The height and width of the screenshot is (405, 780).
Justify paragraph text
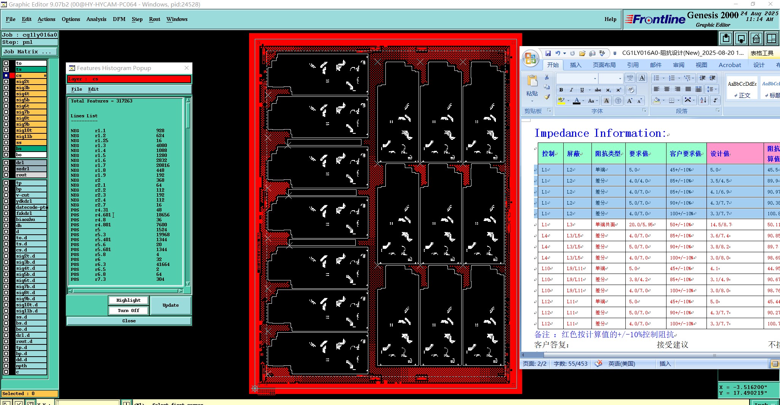point(688,89)
